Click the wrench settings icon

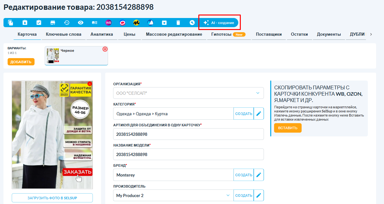point(192,23)
